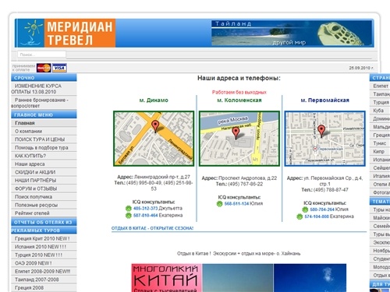Click the date 25.09.2010 г.
Screen dimensions: 390x292
(x=361, y=68)
